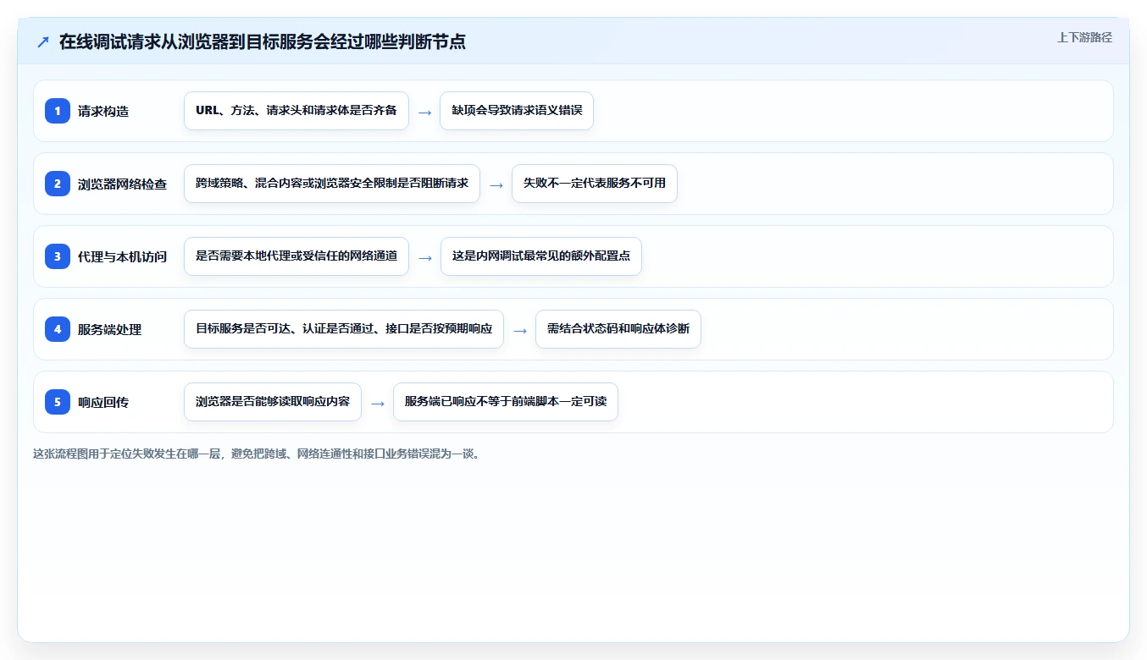Select the 请求构造 step label
Image resolution: width=1147 pixels, height=660 pixels.
point(103,111)
